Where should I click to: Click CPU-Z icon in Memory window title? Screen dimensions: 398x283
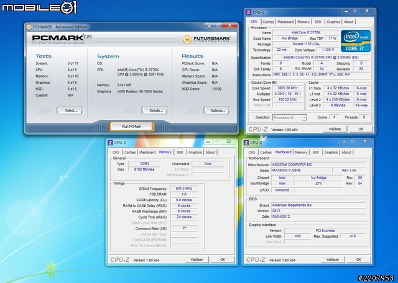pos(110,143)
